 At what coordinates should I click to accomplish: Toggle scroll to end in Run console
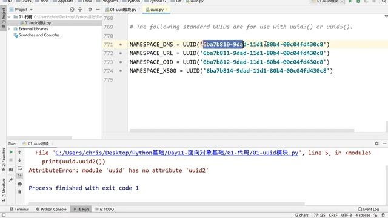[20, 176]
